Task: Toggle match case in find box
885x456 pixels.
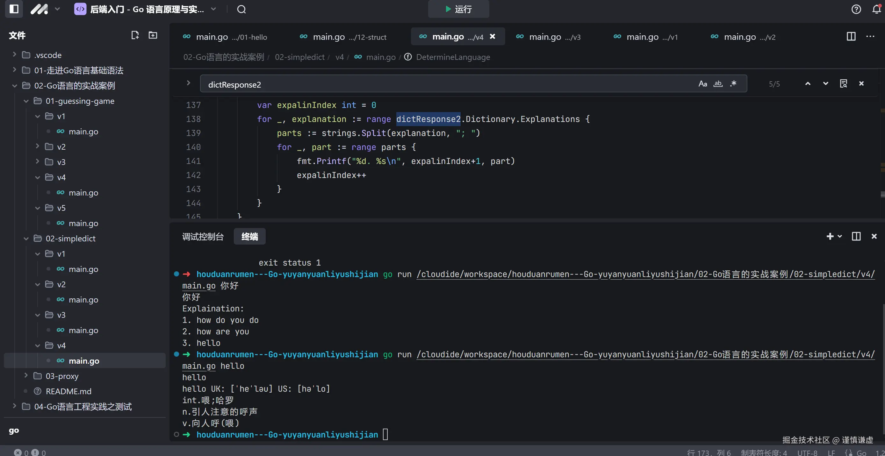Action: pyautogui.click(x=702, y=84)
